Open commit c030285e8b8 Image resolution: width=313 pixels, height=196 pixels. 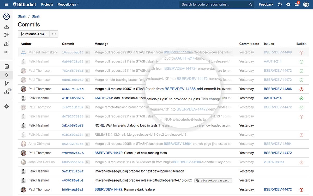pyautogui.click(x=73, y=180)
